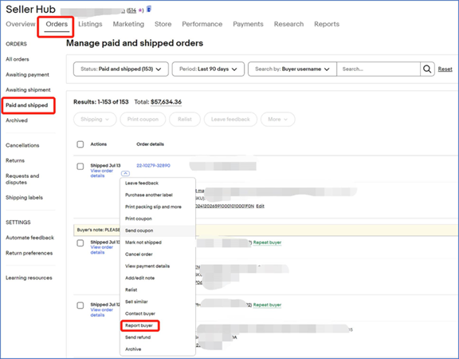Screen dimensions: 459x359
Task: Select Report buyer
Action: pyautogui.click(x=139, y=325)
